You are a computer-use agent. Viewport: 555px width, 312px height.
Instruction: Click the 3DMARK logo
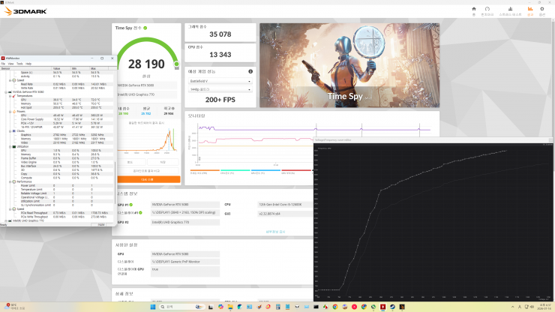tap(25, 11)
